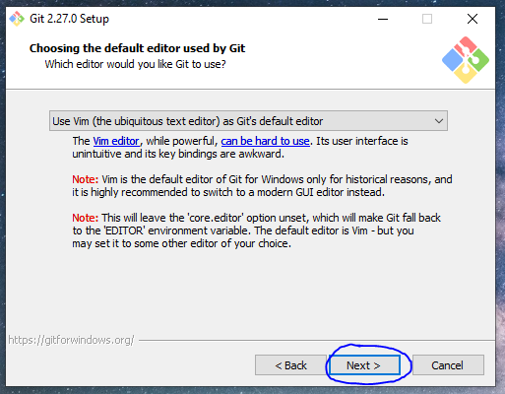Open the default editor combo box

248,121
